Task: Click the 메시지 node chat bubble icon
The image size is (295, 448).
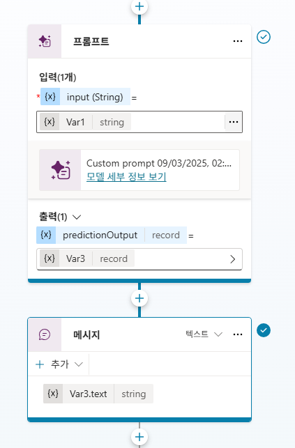Action: pos(45,334)
